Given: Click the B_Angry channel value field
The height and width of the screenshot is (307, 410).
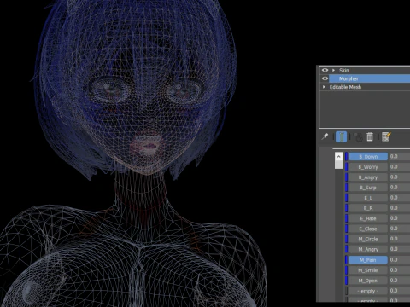Looking at the screenshot, I should pyautogui.click(x=400, y=177).
